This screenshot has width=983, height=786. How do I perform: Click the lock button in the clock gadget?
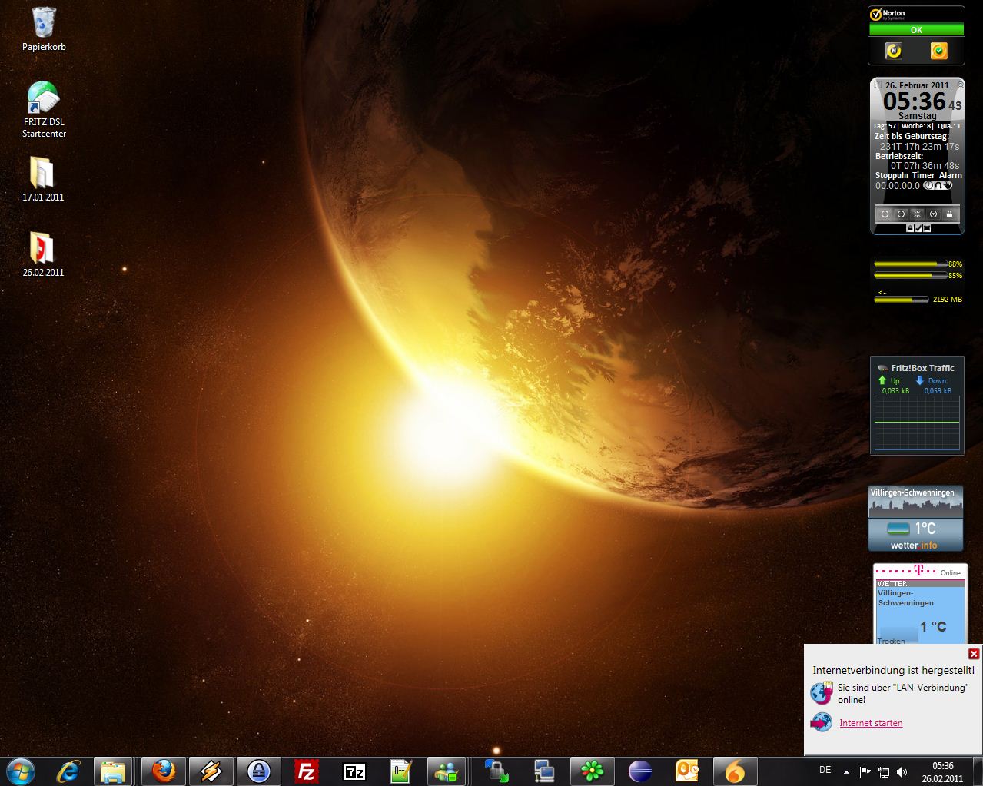point(949,214)
